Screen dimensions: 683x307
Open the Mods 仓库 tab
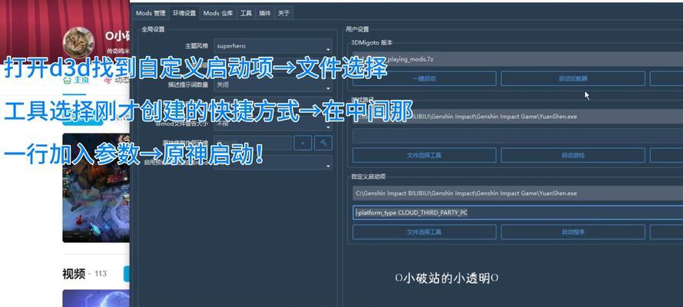click(x=217, y=13)
